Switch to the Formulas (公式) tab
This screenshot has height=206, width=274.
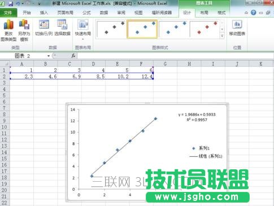(86, 13)
